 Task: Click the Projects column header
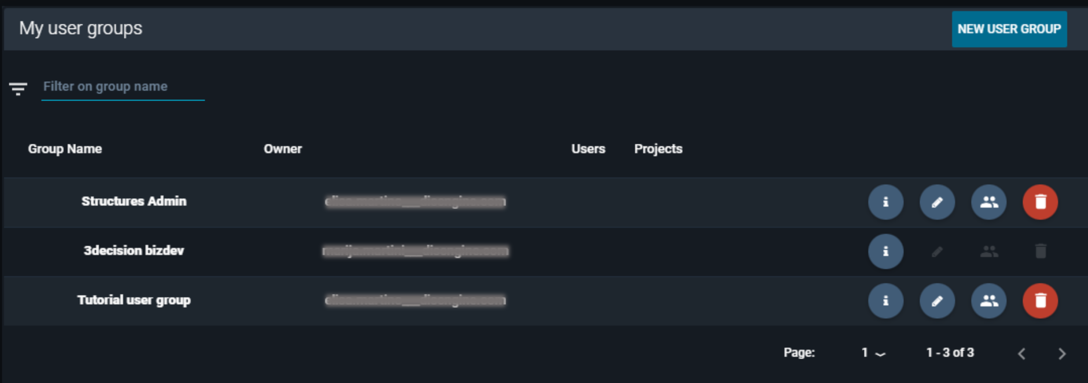tap(658, 149)
